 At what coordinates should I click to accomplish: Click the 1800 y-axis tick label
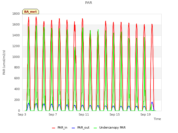pyautogui.click(x=16, y=14)
